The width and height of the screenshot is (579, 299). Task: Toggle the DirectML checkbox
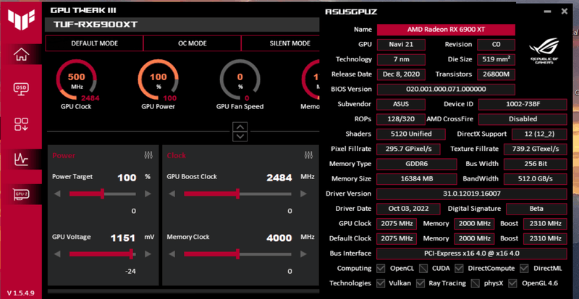point(524,269)
